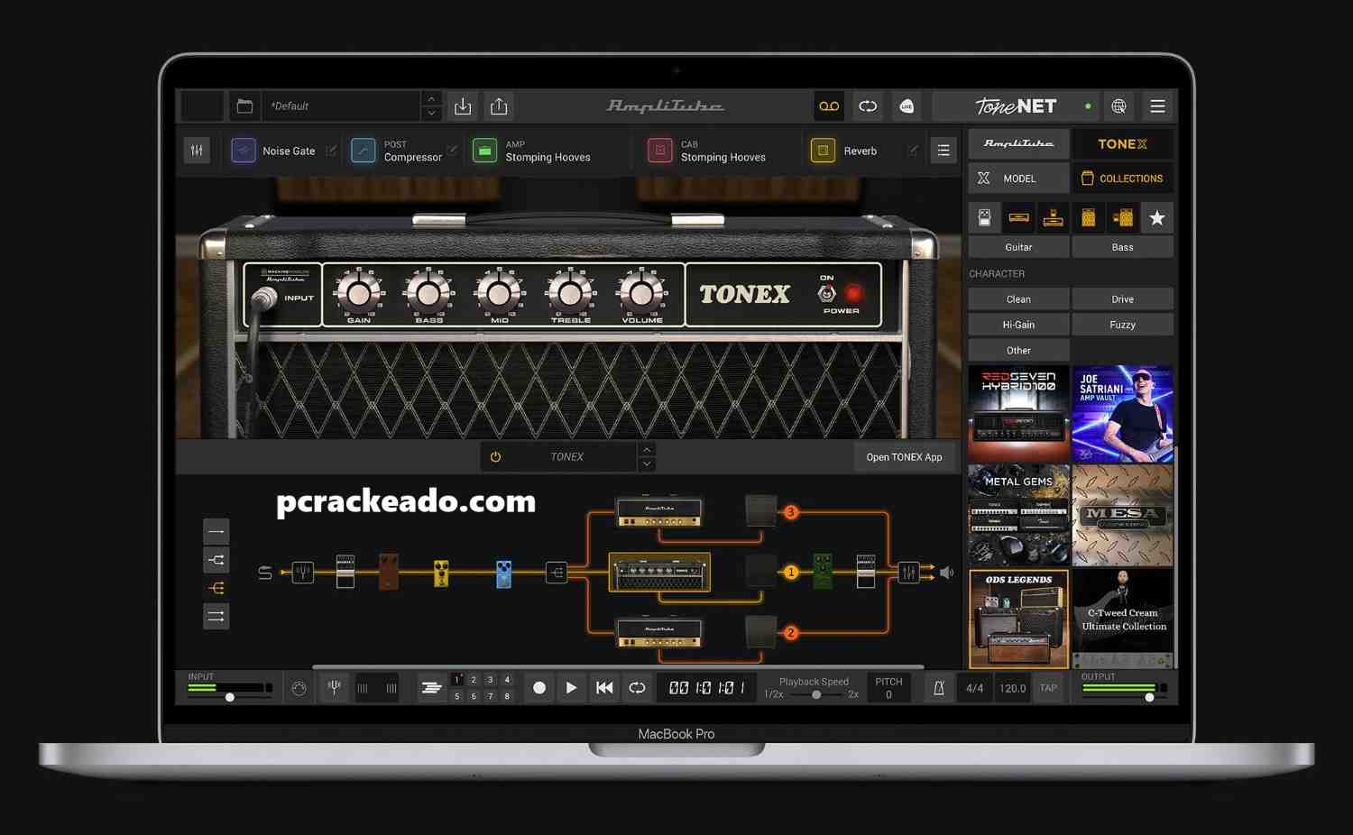Click the Open TONEX App button
Image resolution: width=1353 pixels, height=835 pixels.
(904, 457)
